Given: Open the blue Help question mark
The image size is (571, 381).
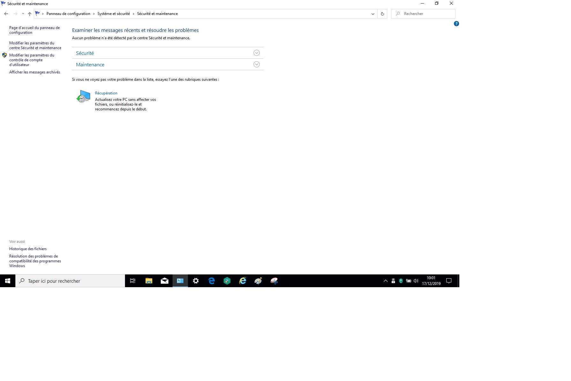Looking at the screenshot, I should (x=456, y=24).
